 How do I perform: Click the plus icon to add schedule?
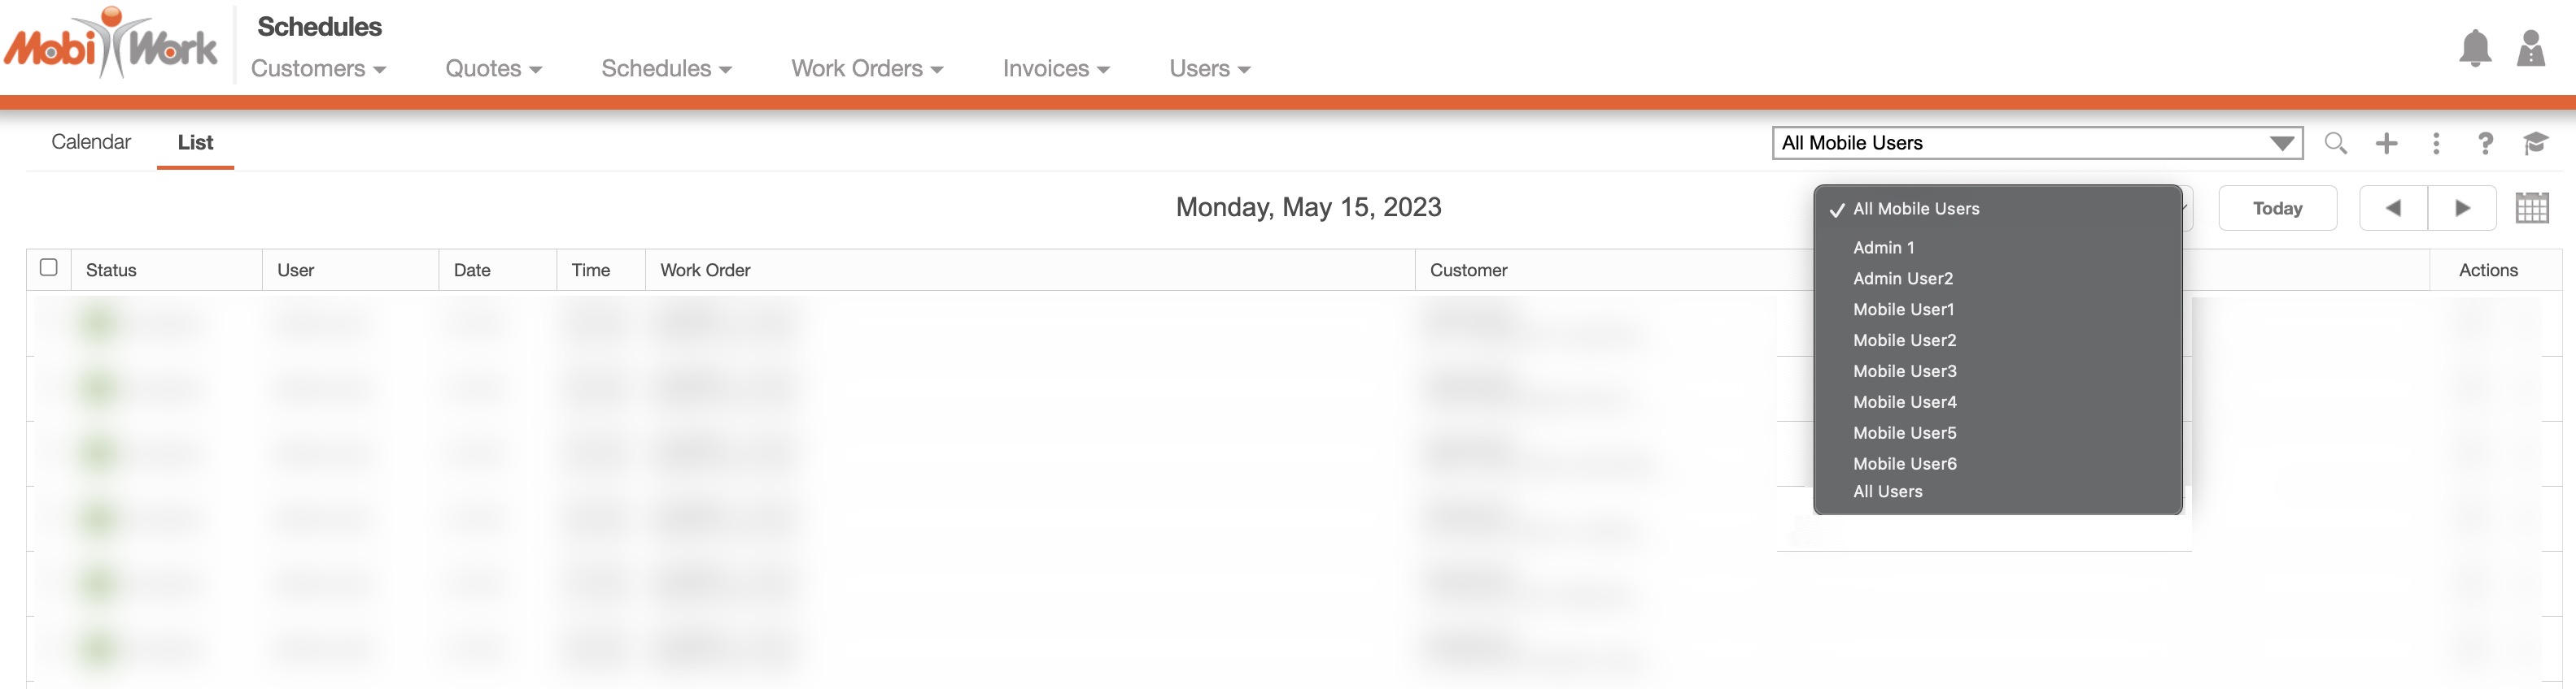pos(2386,143)
